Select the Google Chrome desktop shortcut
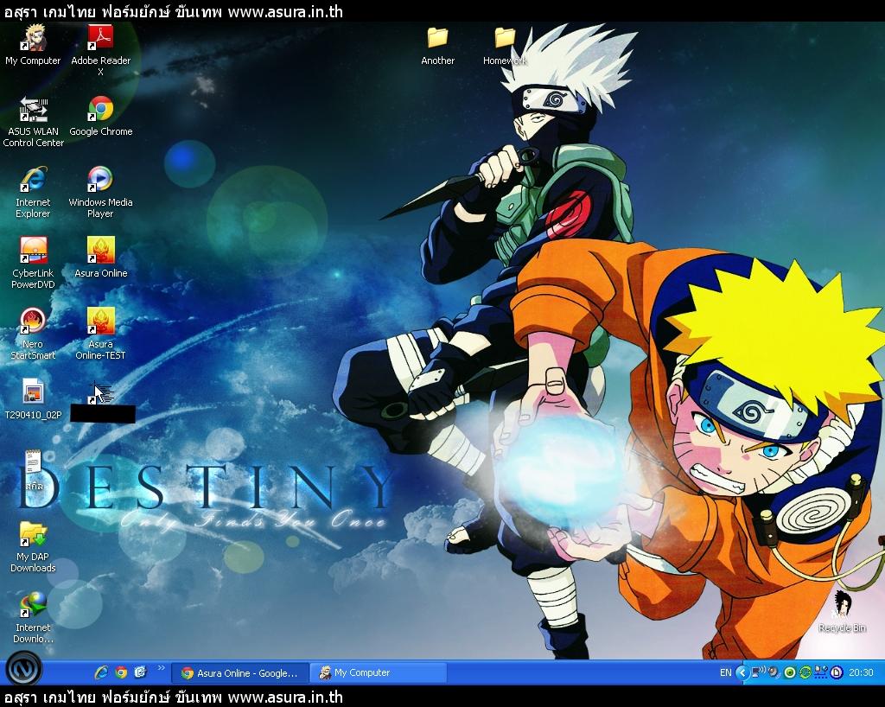This screenshot has height=707, width=885. [x=100, y=116]
